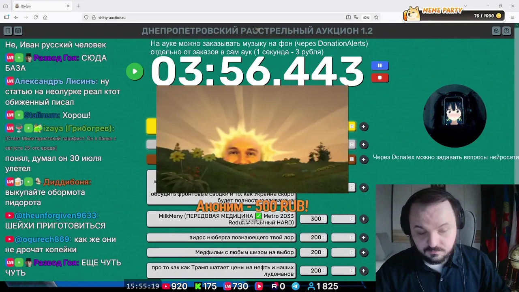Click chat username 'Stalinum'
This screenshot has width=519, height=292.
click(x=42, y=115)
